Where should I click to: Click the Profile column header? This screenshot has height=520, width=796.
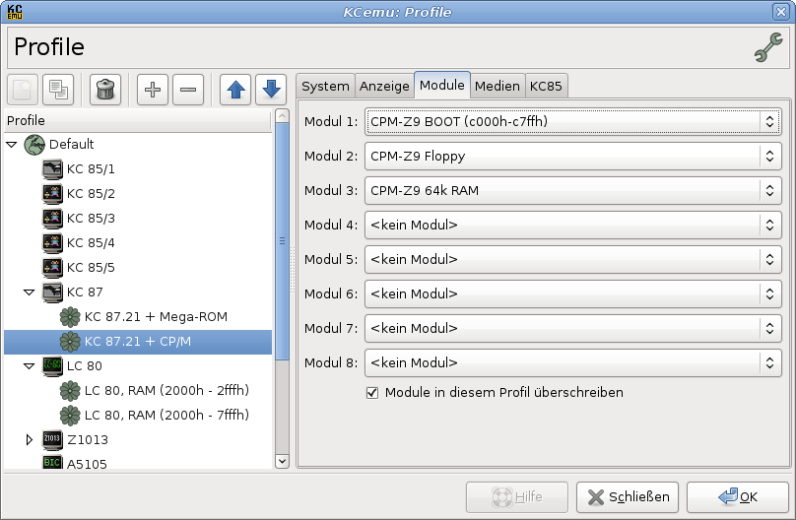point(138,121)
